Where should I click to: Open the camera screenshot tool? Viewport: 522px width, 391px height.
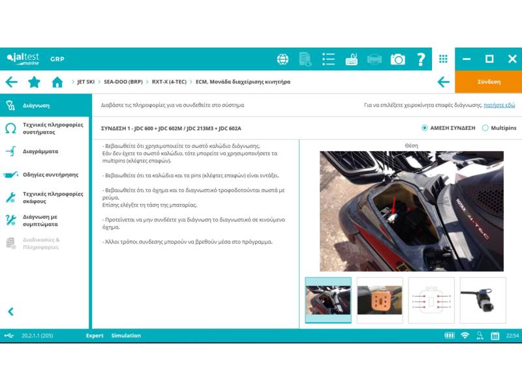397,59
